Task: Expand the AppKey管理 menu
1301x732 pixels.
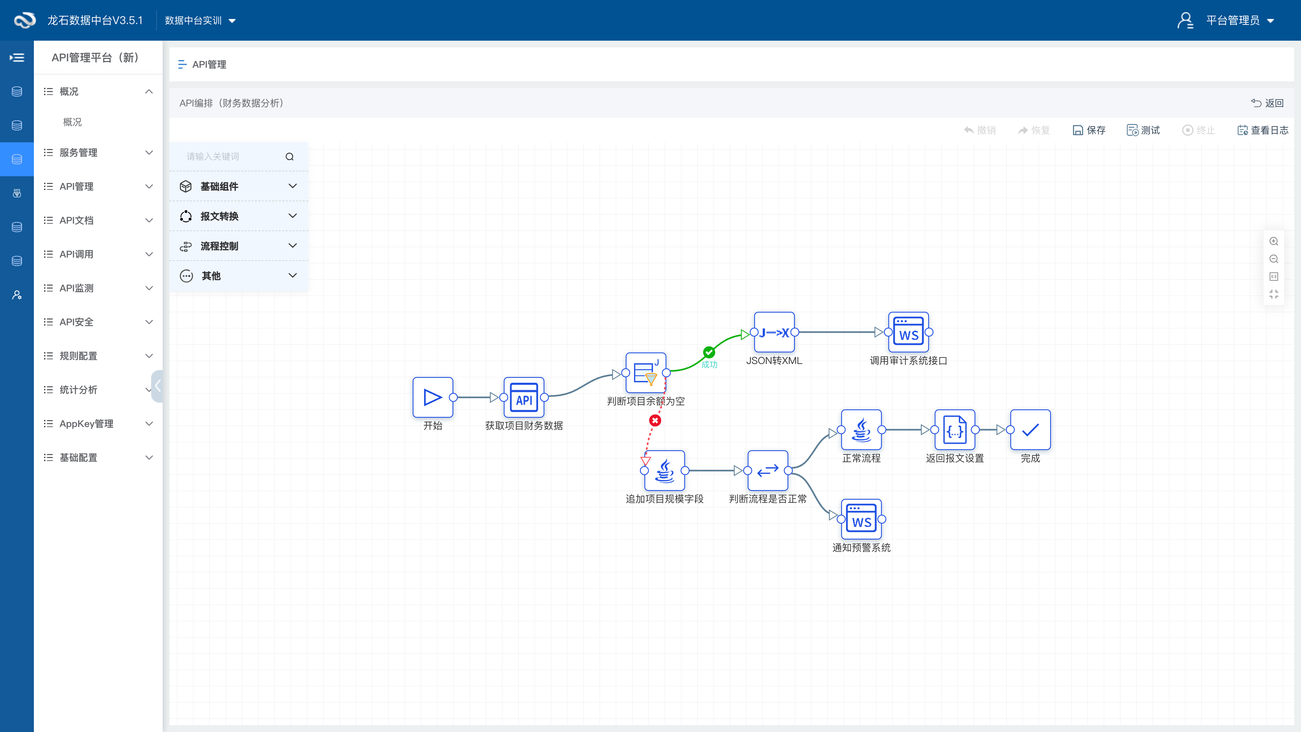Action: coord(98,423)
